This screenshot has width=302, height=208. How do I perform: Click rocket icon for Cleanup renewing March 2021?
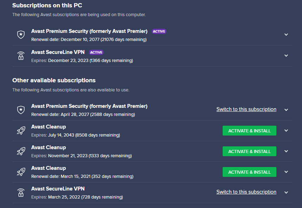pos(21,172)
